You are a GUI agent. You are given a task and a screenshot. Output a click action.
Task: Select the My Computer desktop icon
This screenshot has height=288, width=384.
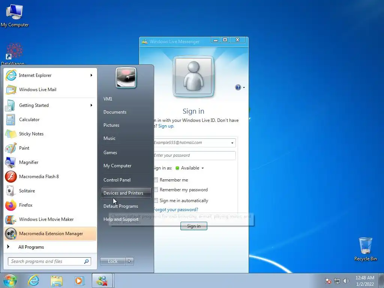click(15, 15)
